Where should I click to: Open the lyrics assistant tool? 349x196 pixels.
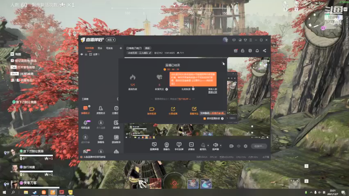pos(116,139)
